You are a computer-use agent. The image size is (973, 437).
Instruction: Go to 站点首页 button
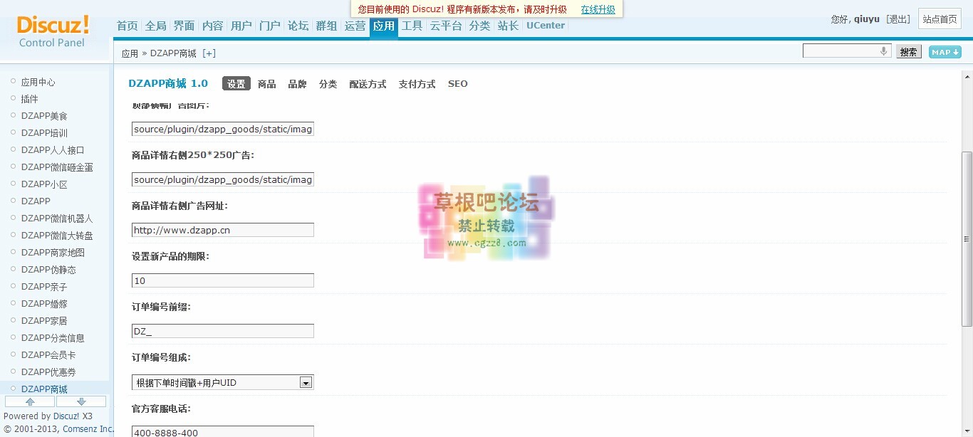pos(940,19)
